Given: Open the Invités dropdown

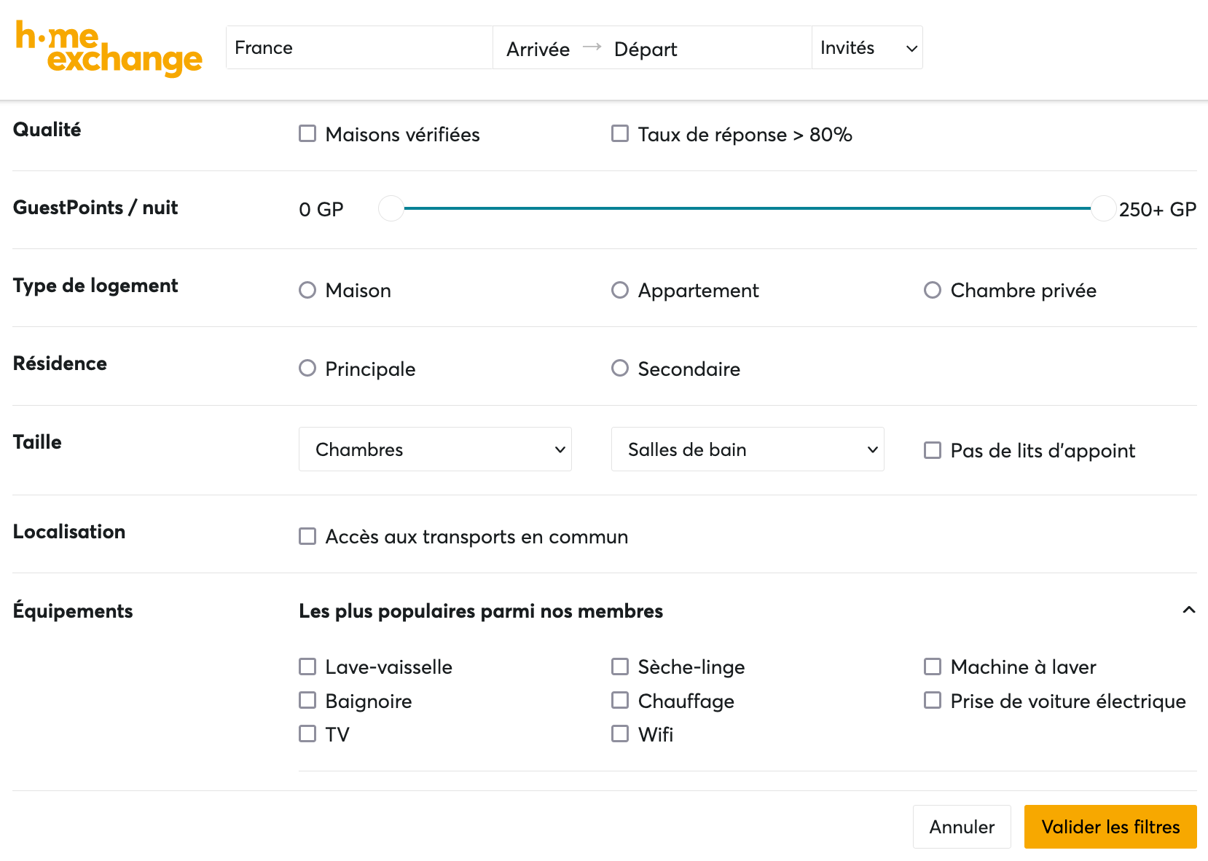Looking at the screenshot, I should (866, 48).
